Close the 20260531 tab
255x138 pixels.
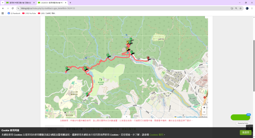pyautogui.click(x=66, y=3)
